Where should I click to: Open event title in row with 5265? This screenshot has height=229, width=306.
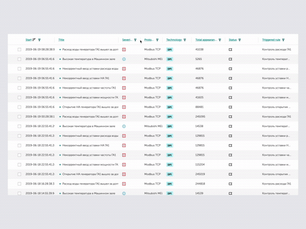(89, 59)
